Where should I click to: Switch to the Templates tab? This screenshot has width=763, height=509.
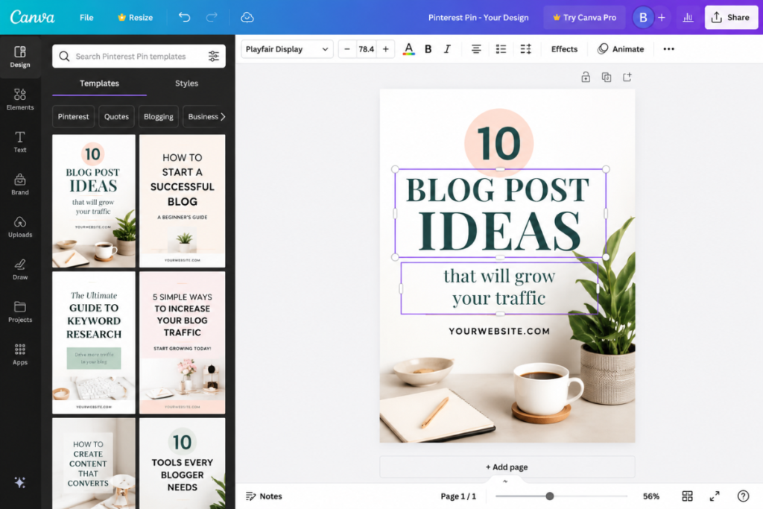point(99,83)
